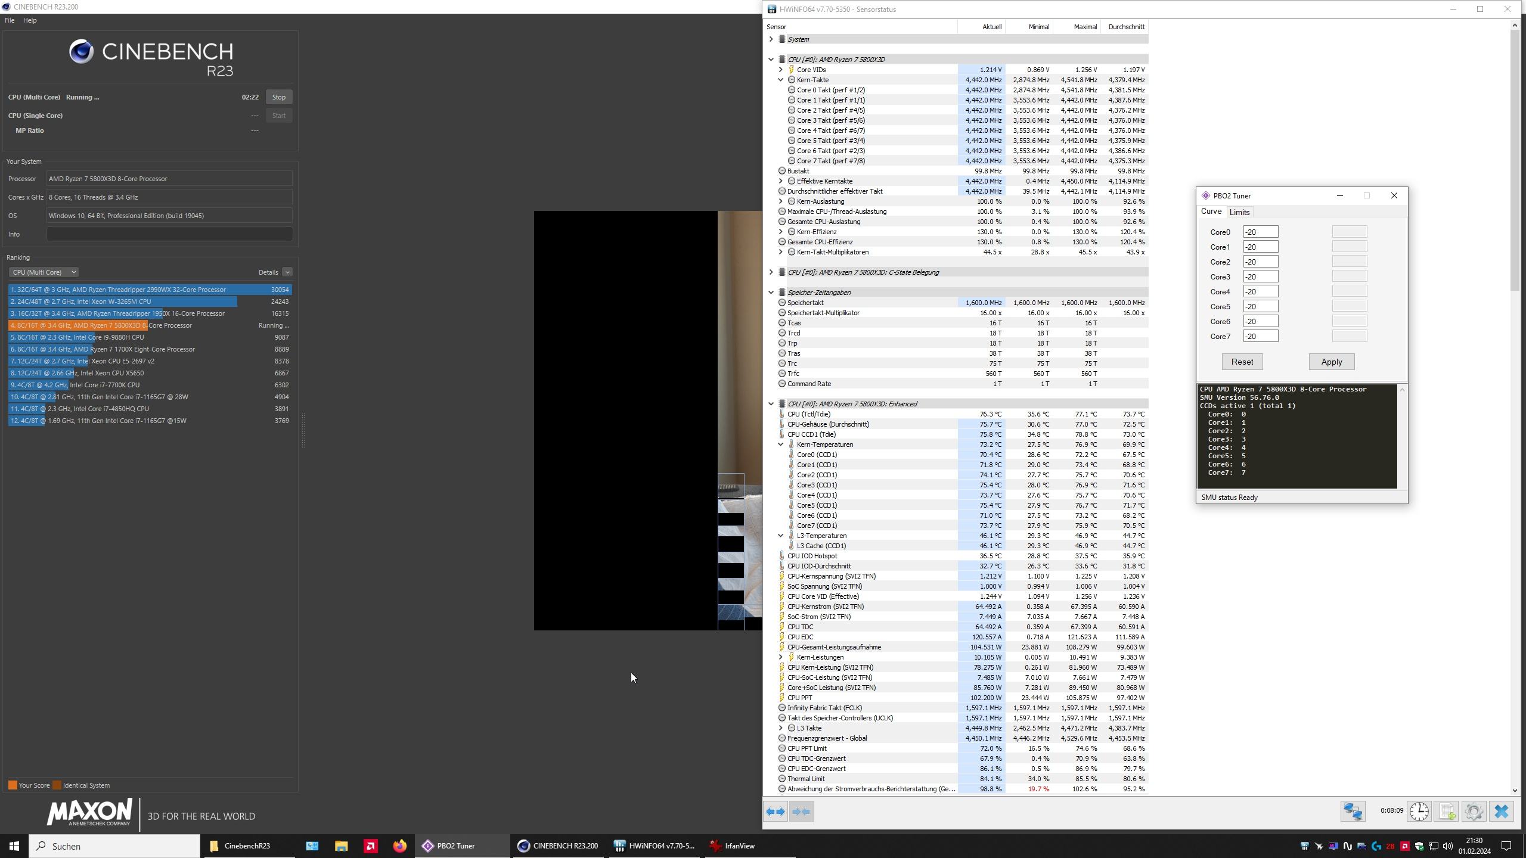Select Threadripper 2990WX ranking entry

pos(150,290)
